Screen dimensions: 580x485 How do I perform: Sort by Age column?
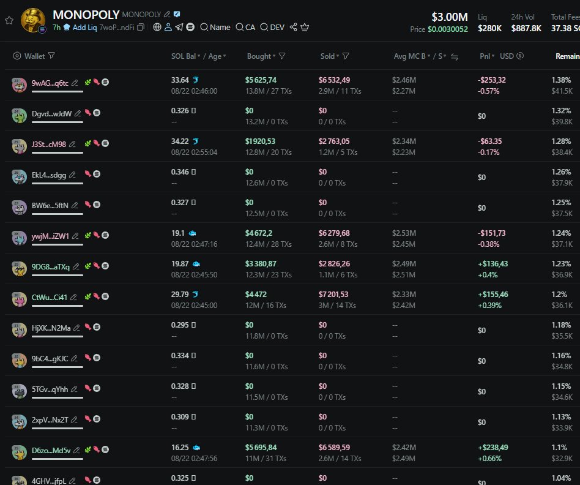pyautogui.click(x=217, y=56)
